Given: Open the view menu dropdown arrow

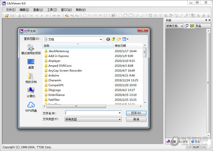Looking at the screenshot, I should tap(127, 39).
